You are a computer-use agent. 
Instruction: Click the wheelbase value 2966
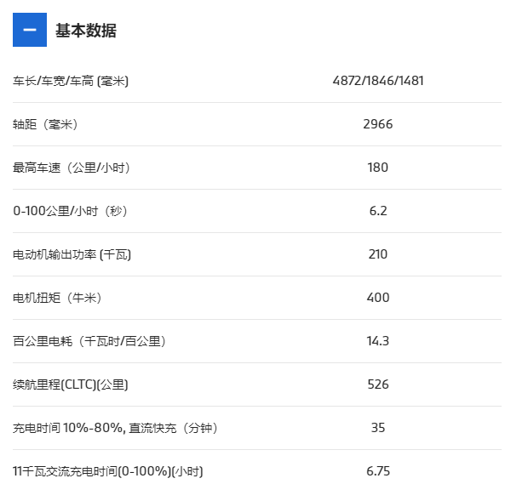tap(378, 124)
